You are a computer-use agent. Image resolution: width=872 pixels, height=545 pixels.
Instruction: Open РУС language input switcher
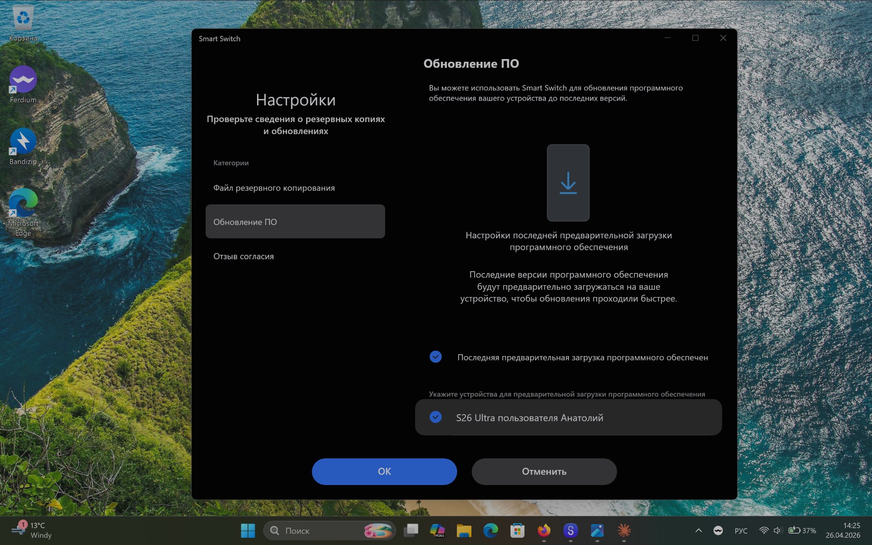[x=741, y=530]
